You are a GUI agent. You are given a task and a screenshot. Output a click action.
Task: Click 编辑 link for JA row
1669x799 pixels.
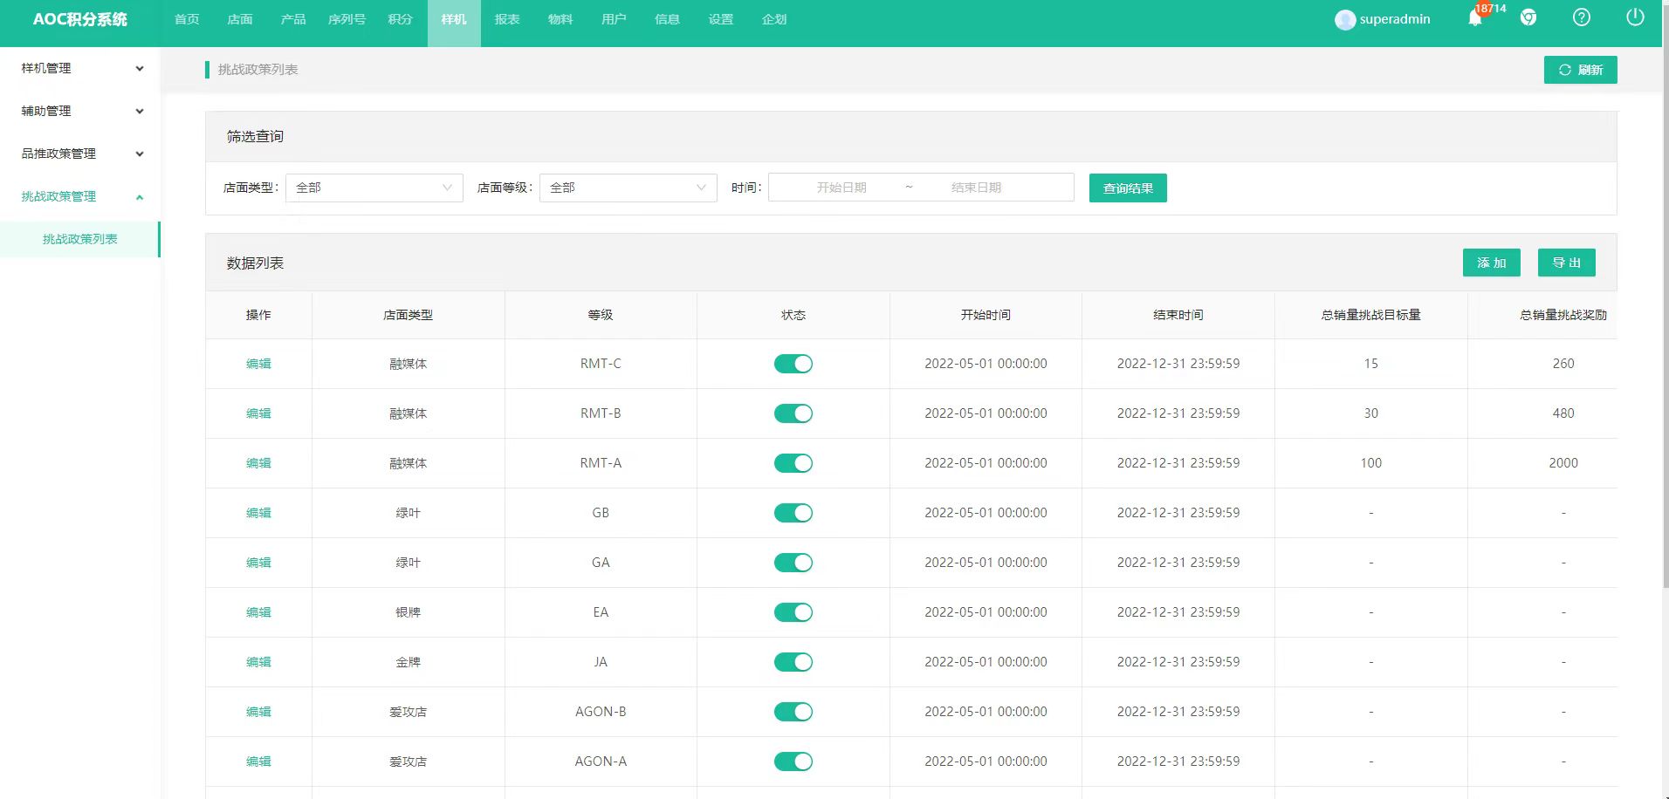click(258, 662)
